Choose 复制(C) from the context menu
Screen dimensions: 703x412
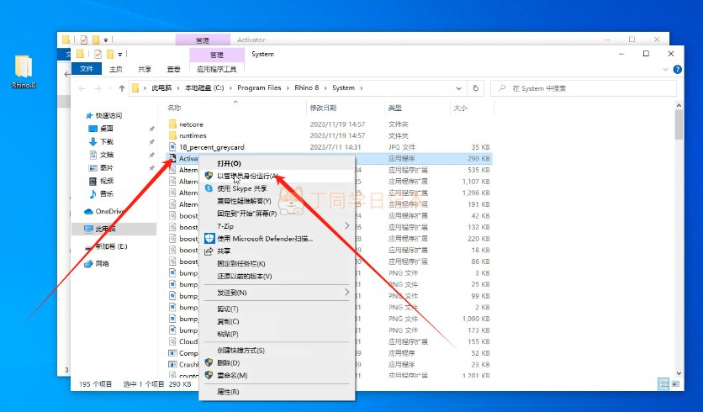[277, 321]
